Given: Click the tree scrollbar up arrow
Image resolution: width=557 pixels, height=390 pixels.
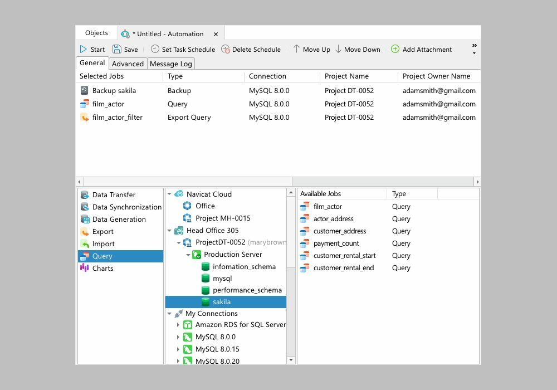Looking at the screenshot, I should [x=291, y=193].
